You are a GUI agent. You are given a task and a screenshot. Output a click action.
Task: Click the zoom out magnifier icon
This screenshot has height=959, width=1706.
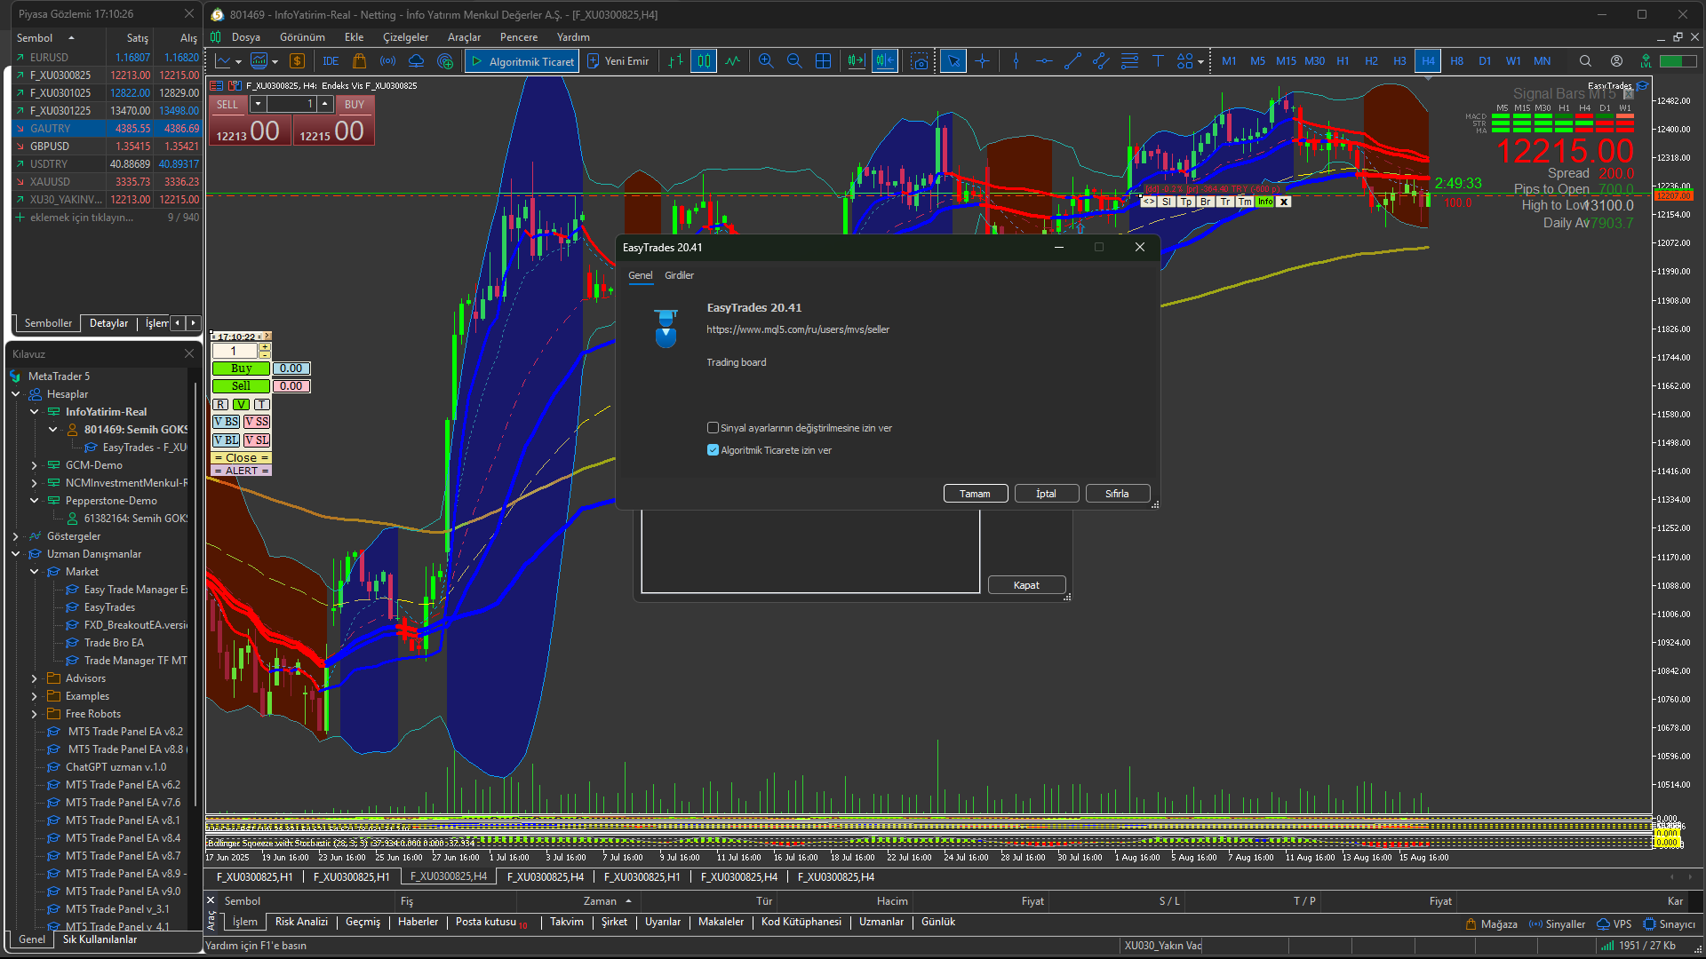(794, 61)
